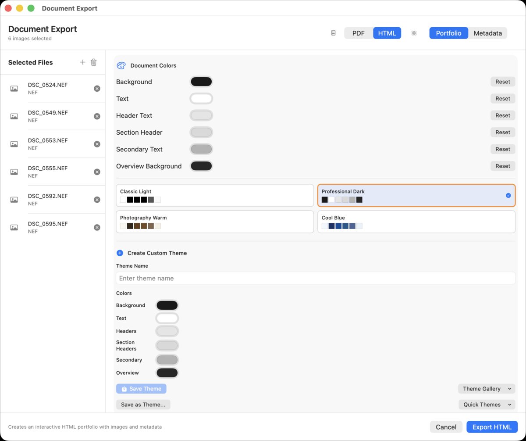The height and width of the screenshot is (441, 526).
Task: Switch to the Metadata tab
Action: (x=487, y=32)
